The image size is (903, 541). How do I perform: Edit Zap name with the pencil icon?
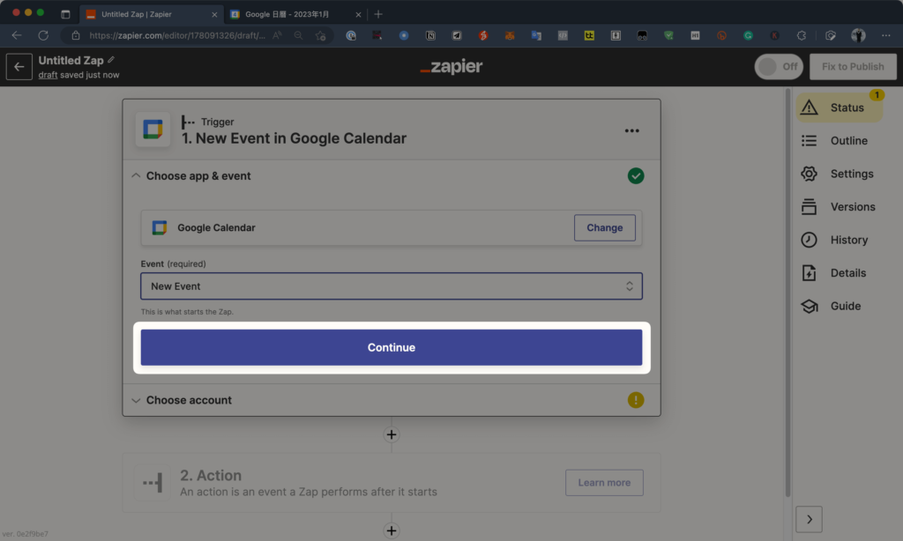(111, 60)
